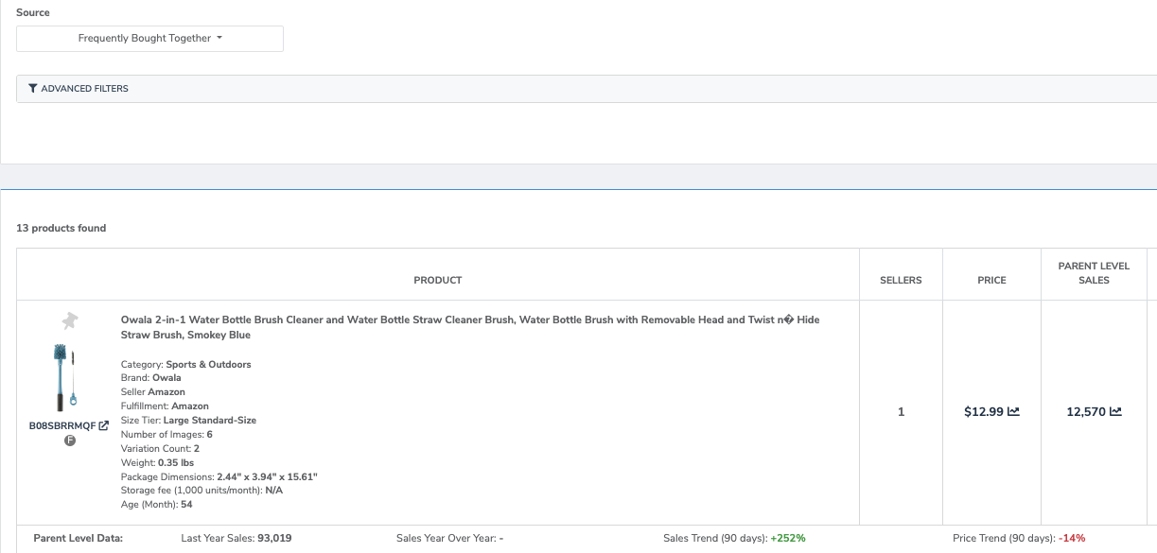Click the Size Tier: Large Standard-Size line
Viewport: 1157px width, 553px height.
pos(189,420)
